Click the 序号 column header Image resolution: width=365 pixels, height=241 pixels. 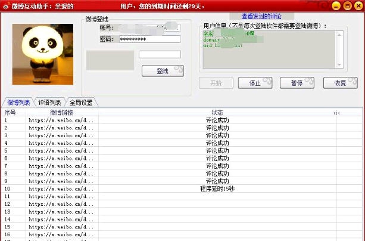point(14,113)
